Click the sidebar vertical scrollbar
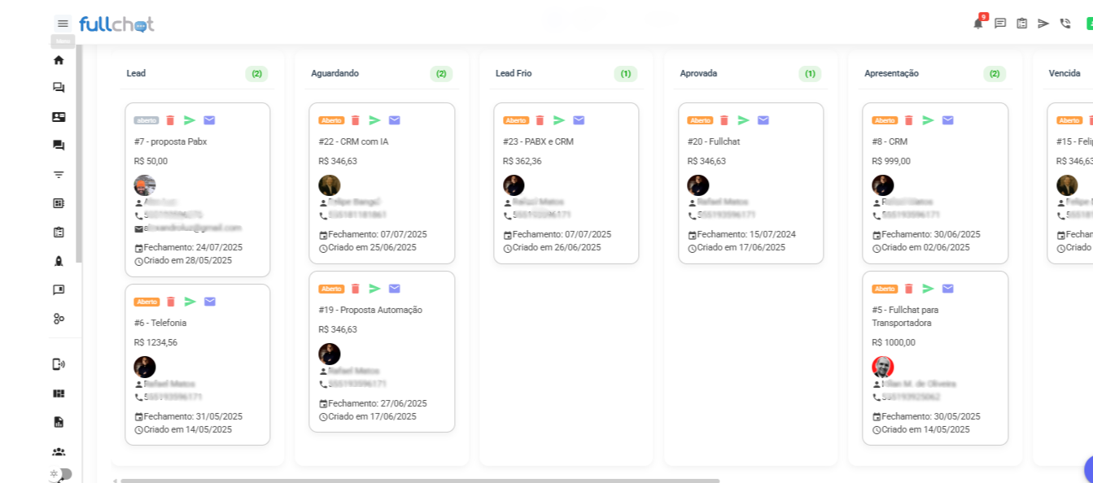1093x483 pixels. 79,154
